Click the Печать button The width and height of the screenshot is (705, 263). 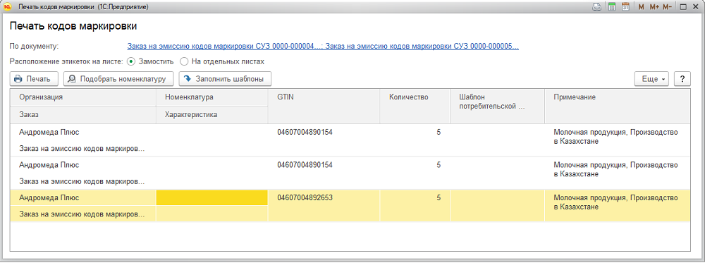pyautogui.click(x=34, y=79)
